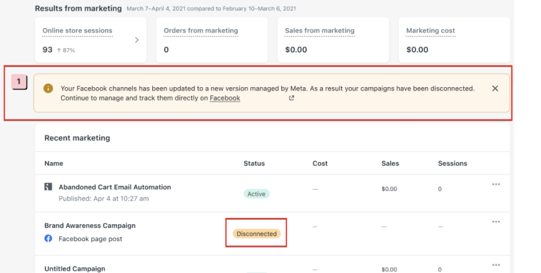Open the Facebook link in the banner
Screen dimensions: 541x273
[x=225, y=98]
